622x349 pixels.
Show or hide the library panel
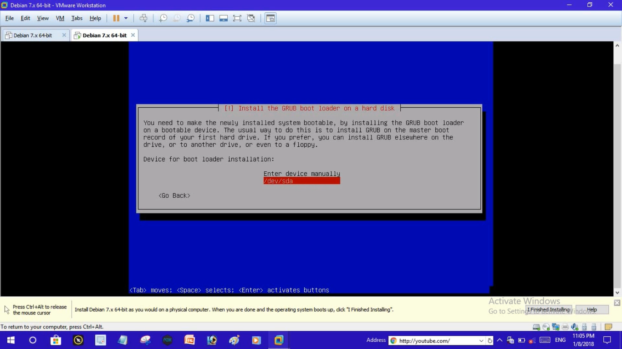point(210,18)
